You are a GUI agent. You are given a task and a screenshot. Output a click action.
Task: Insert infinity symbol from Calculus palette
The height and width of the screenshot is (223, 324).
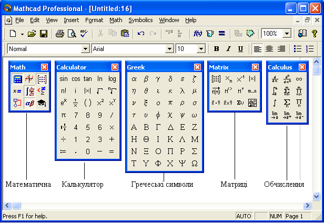299,79
